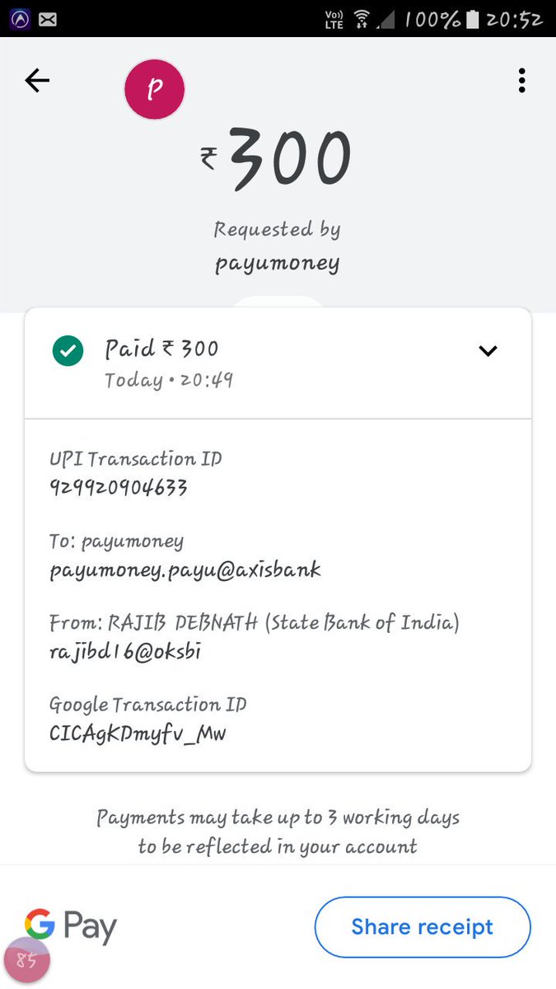Tap the battery icon in status bar
Viewport: 556px width, 989px height.
pyautogui.click(x=473, y=18)
